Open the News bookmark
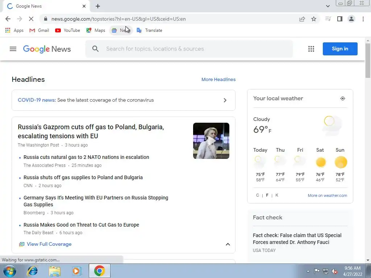This screenshot has width=371, height=278. pos(121,30)
